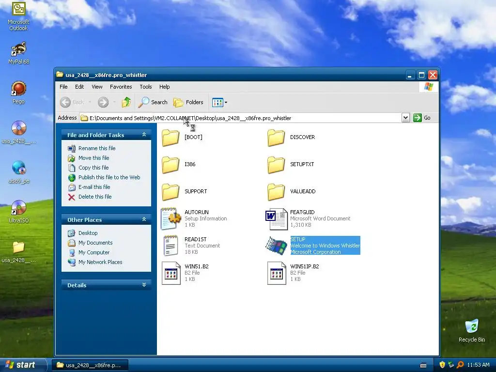496x372 pixels.
Task: Click Delete this file
Action: [x=95, y=197]
